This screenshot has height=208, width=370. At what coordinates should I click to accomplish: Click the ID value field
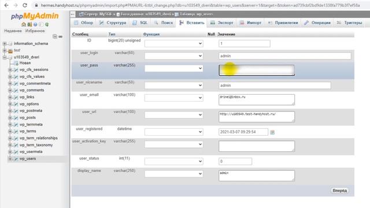(x=245, y=44)
